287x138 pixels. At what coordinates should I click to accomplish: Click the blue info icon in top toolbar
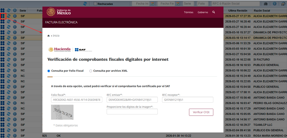click(x=275, y=4)
